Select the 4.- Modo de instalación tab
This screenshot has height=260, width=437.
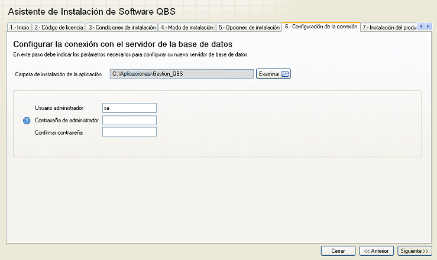click(x=186, y=27)
